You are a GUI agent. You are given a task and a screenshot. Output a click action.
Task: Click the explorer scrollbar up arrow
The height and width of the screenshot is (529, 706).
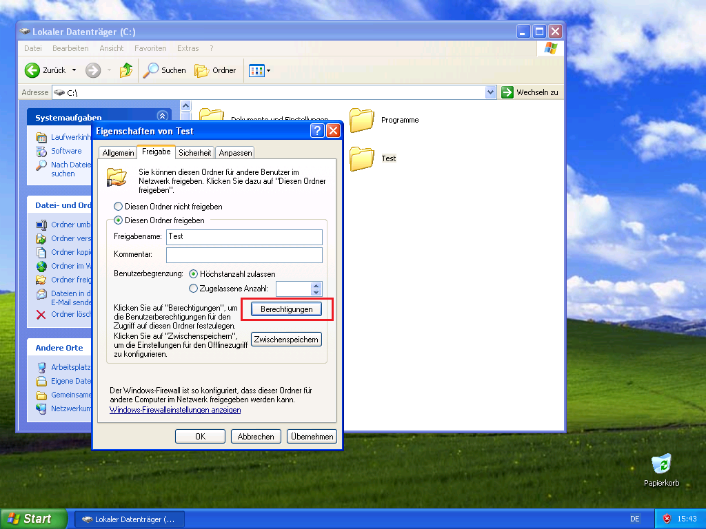pyautogui.click(x=185, y=105)
